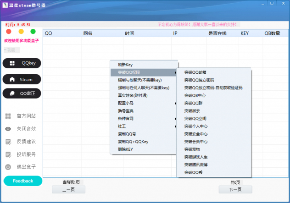Viewport: 290px width, 203px height.
Task: Go to previous page with 上一页
Action: coord(68,190)
